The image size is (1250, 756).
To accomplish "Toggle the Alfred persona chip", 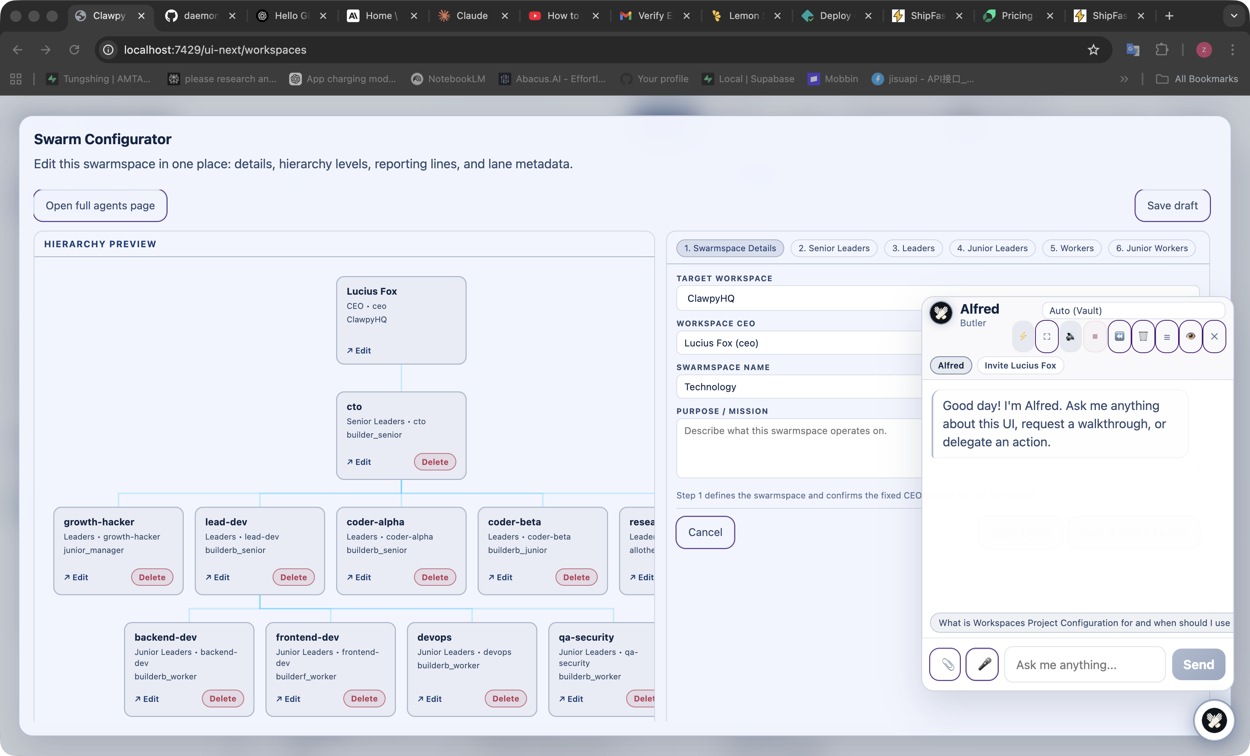I will [x=950, y=365].
